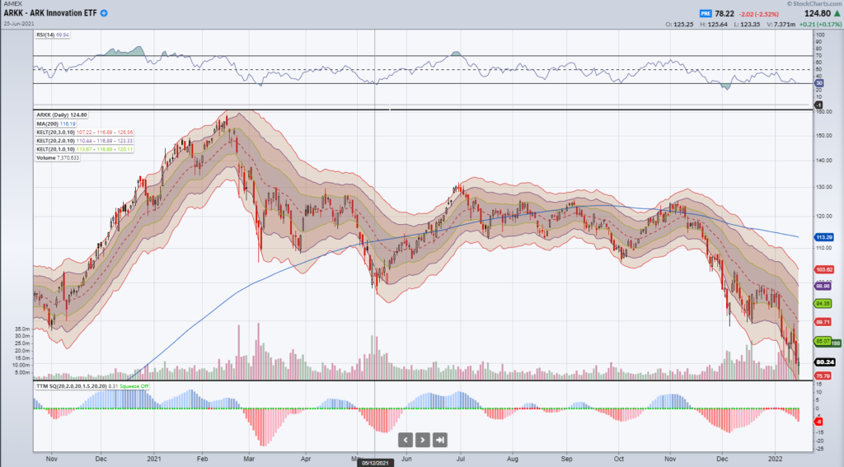Click the RSI value 30 axis tag
The width and height of the screenshot is (844, 467).
818,83
